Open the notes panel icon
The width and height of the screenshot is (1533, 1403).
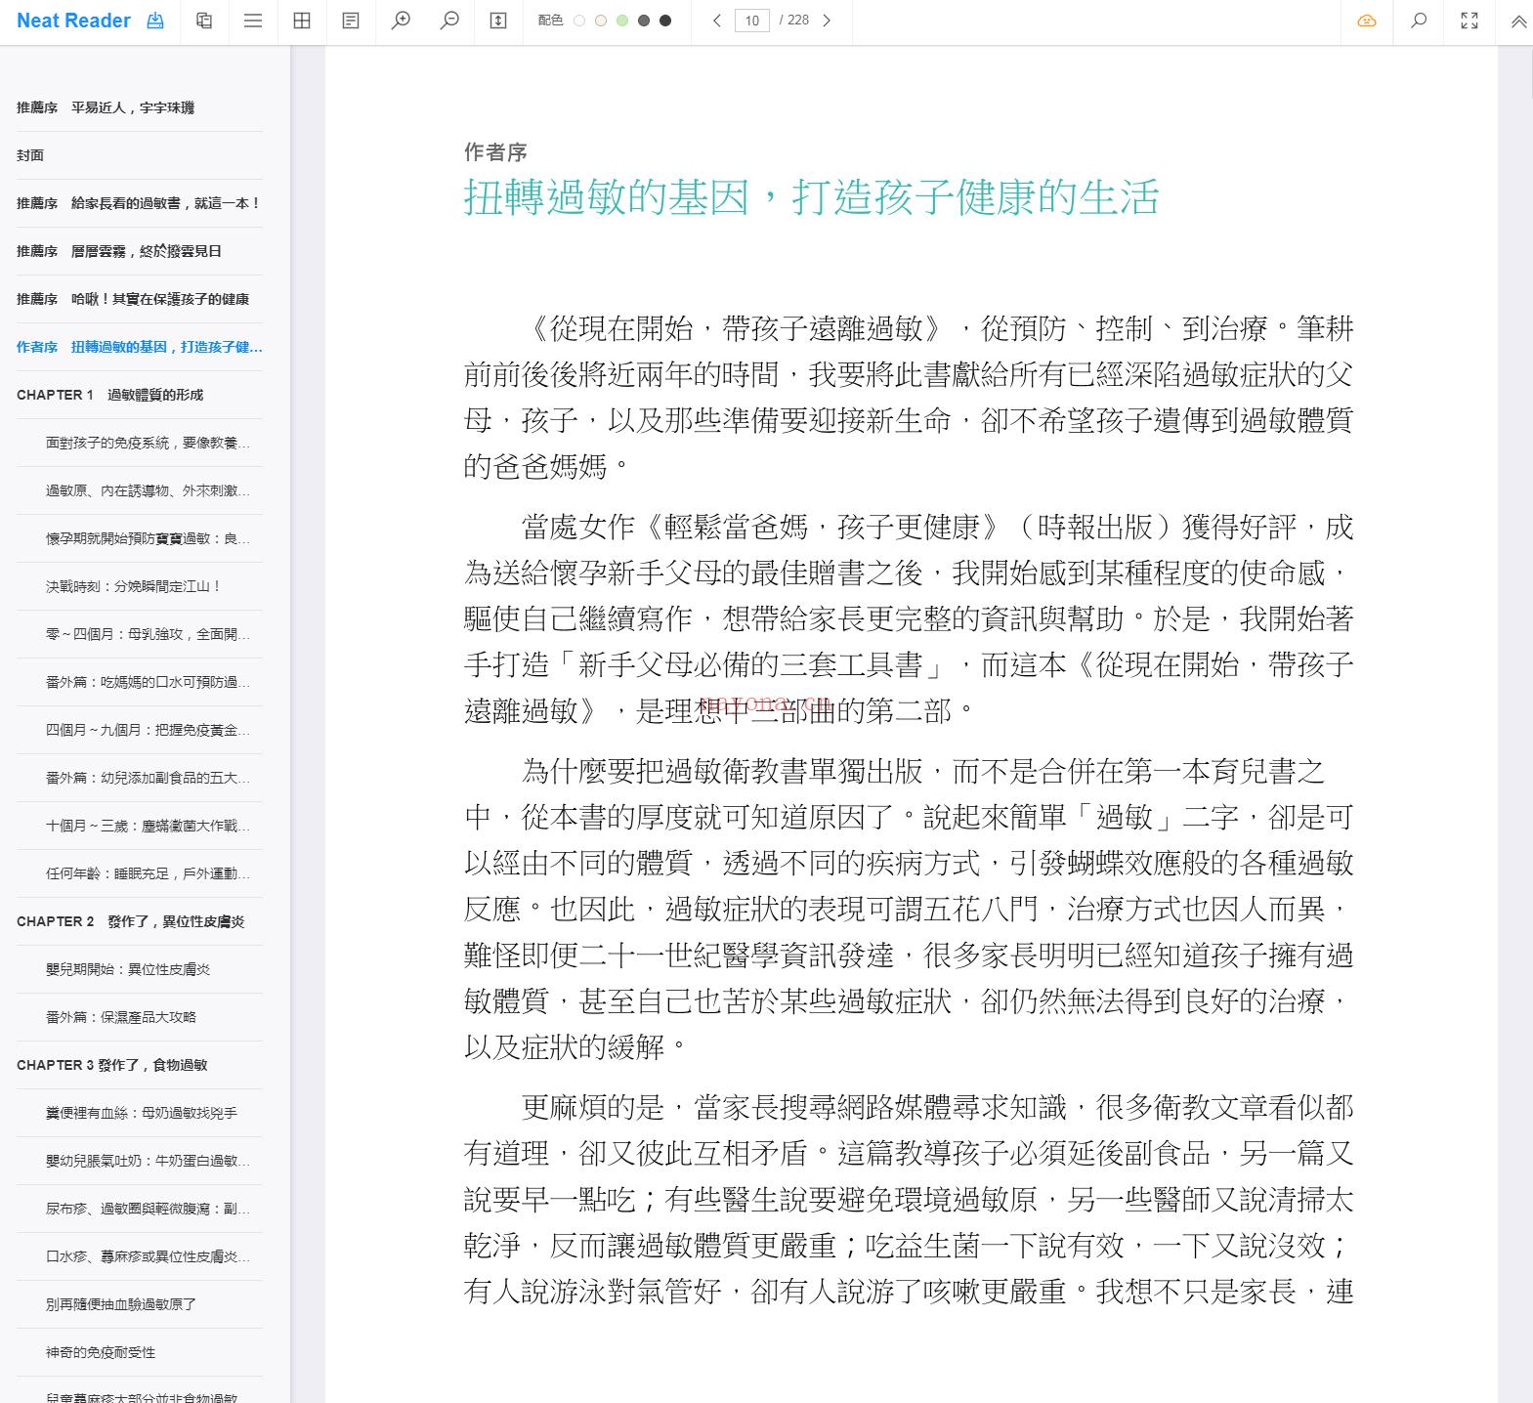[351, 21]
